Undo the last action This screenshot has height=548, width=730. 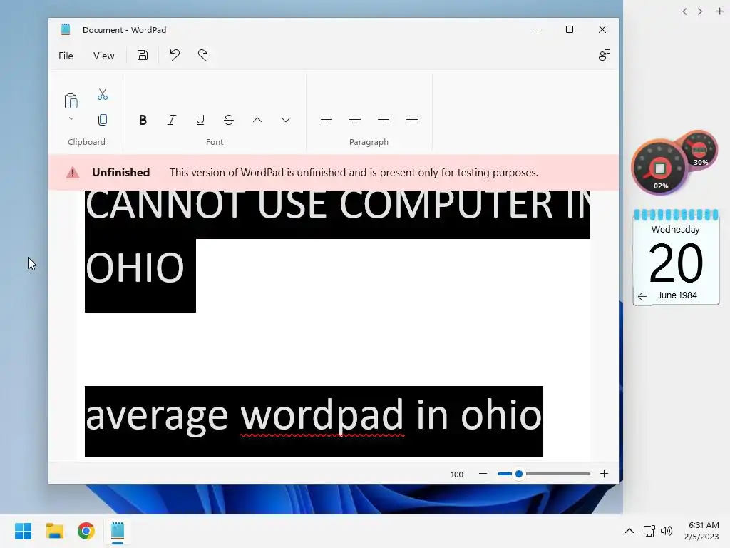175,55
